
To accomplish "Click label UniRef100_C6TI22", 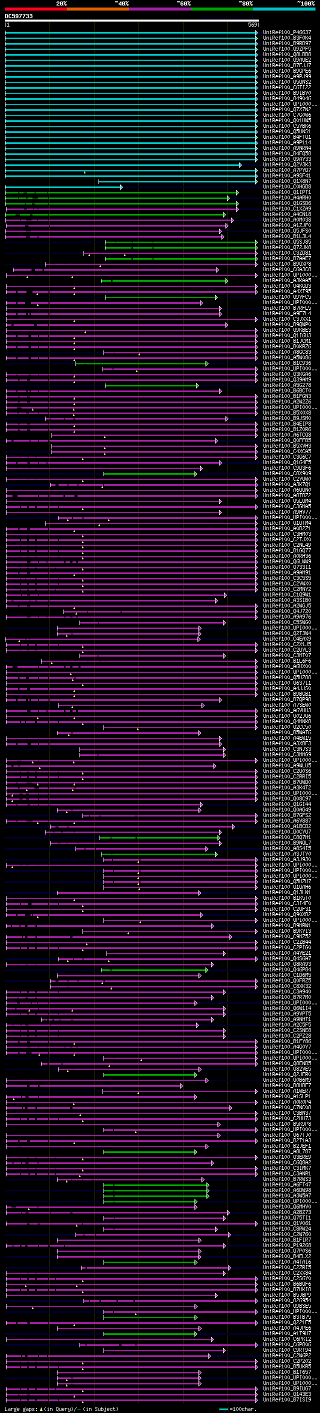I will 287,87.
